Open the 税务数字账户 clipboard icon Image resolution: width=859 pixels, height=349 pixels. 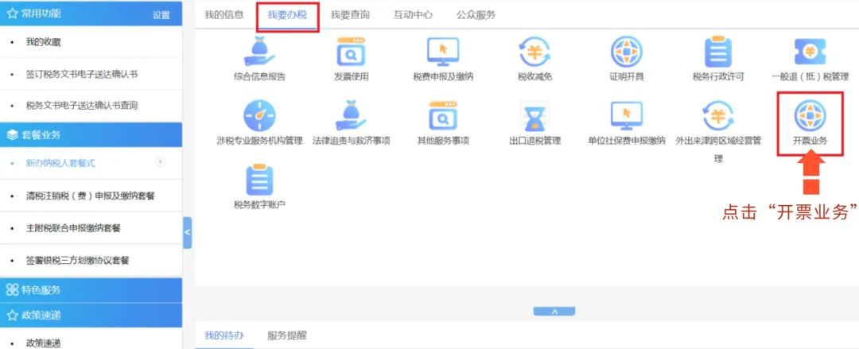point(259,180)
